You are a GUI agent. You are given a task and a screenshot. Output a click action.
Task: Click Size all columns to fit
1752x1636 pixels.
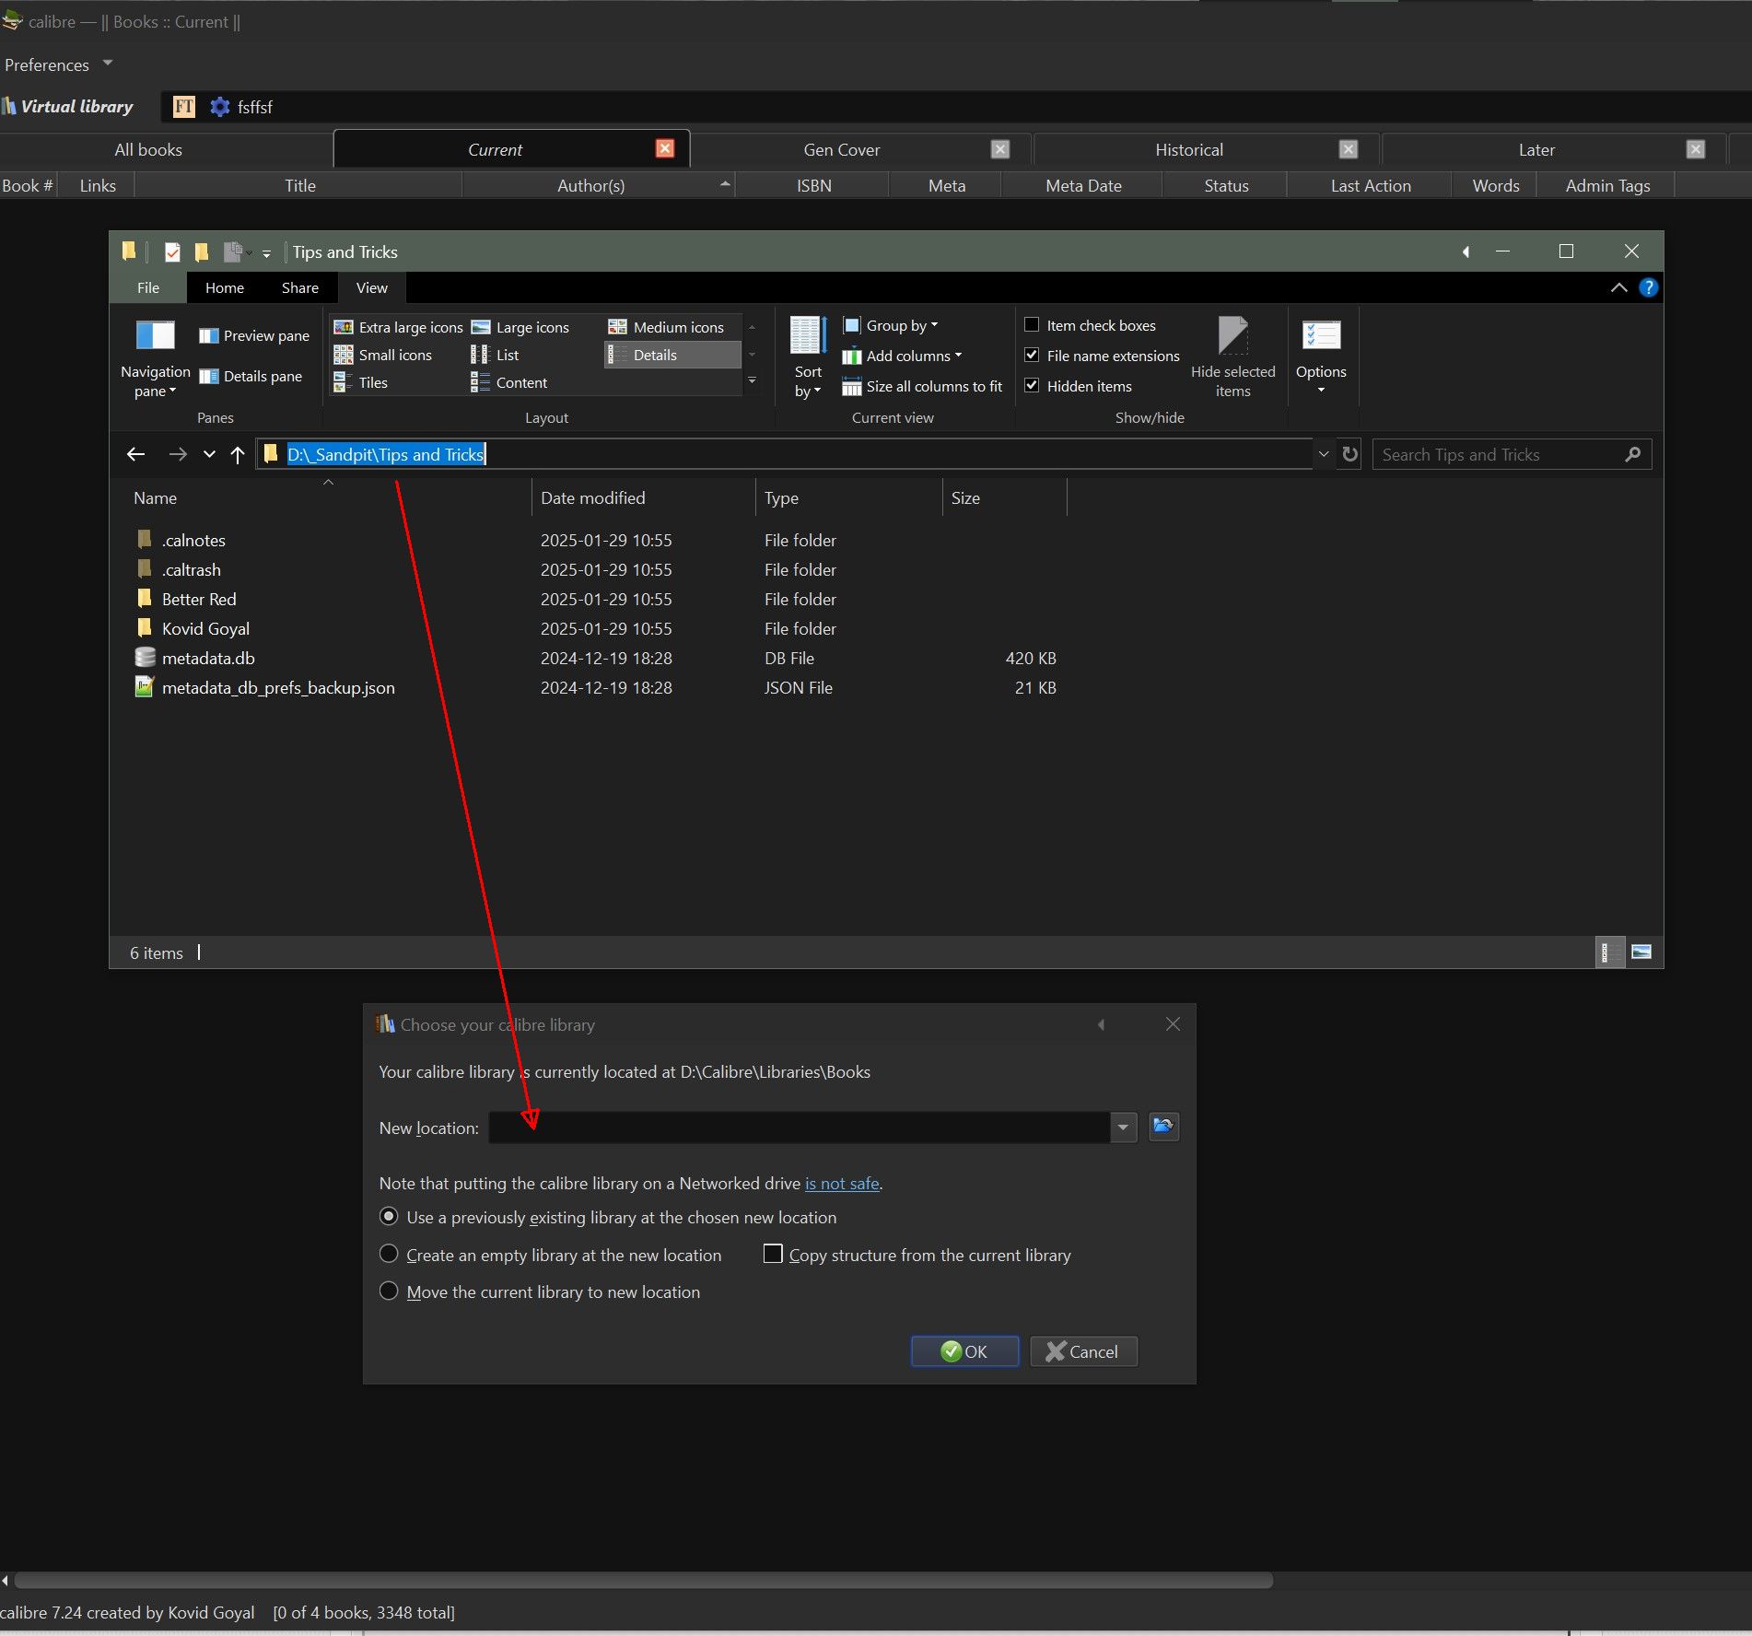pos(922,387)
